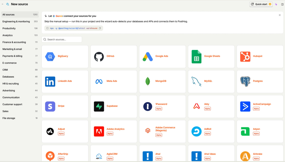The height and width of the screenshot is (162, 285).
Task: Open the Stripe source link
Action: click(61, 106)
